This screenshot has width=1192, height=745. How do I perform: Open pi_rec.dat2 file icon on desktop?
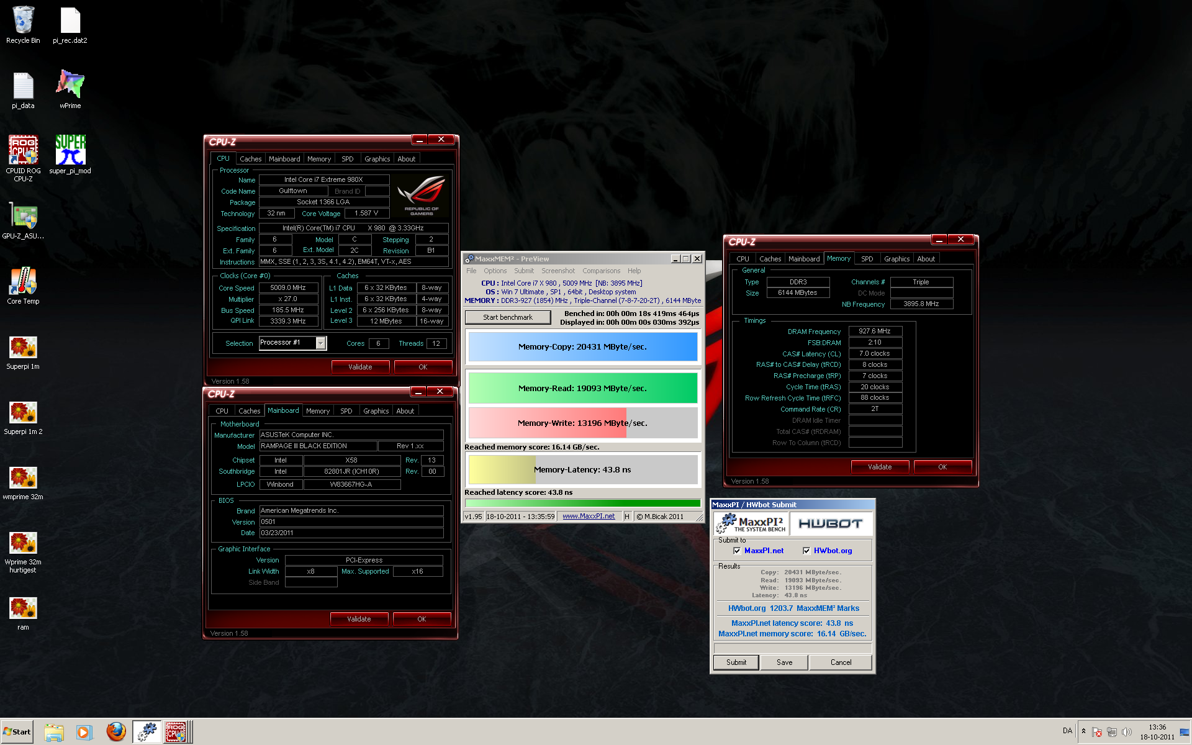(x=70, y=25)
